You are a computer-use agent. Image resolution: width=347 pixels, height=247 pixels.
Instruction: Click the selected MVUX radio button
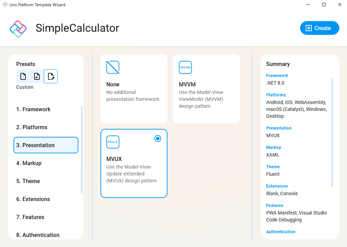click(158, 138)
